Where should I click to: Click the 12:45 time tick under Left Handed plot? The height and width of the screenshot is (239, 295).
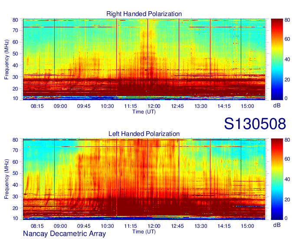point(177,226)
